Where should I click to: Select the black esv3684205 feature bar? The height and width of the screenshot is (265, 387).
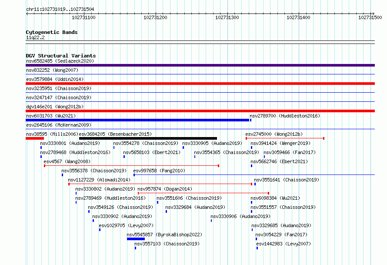tap(148, 138)
